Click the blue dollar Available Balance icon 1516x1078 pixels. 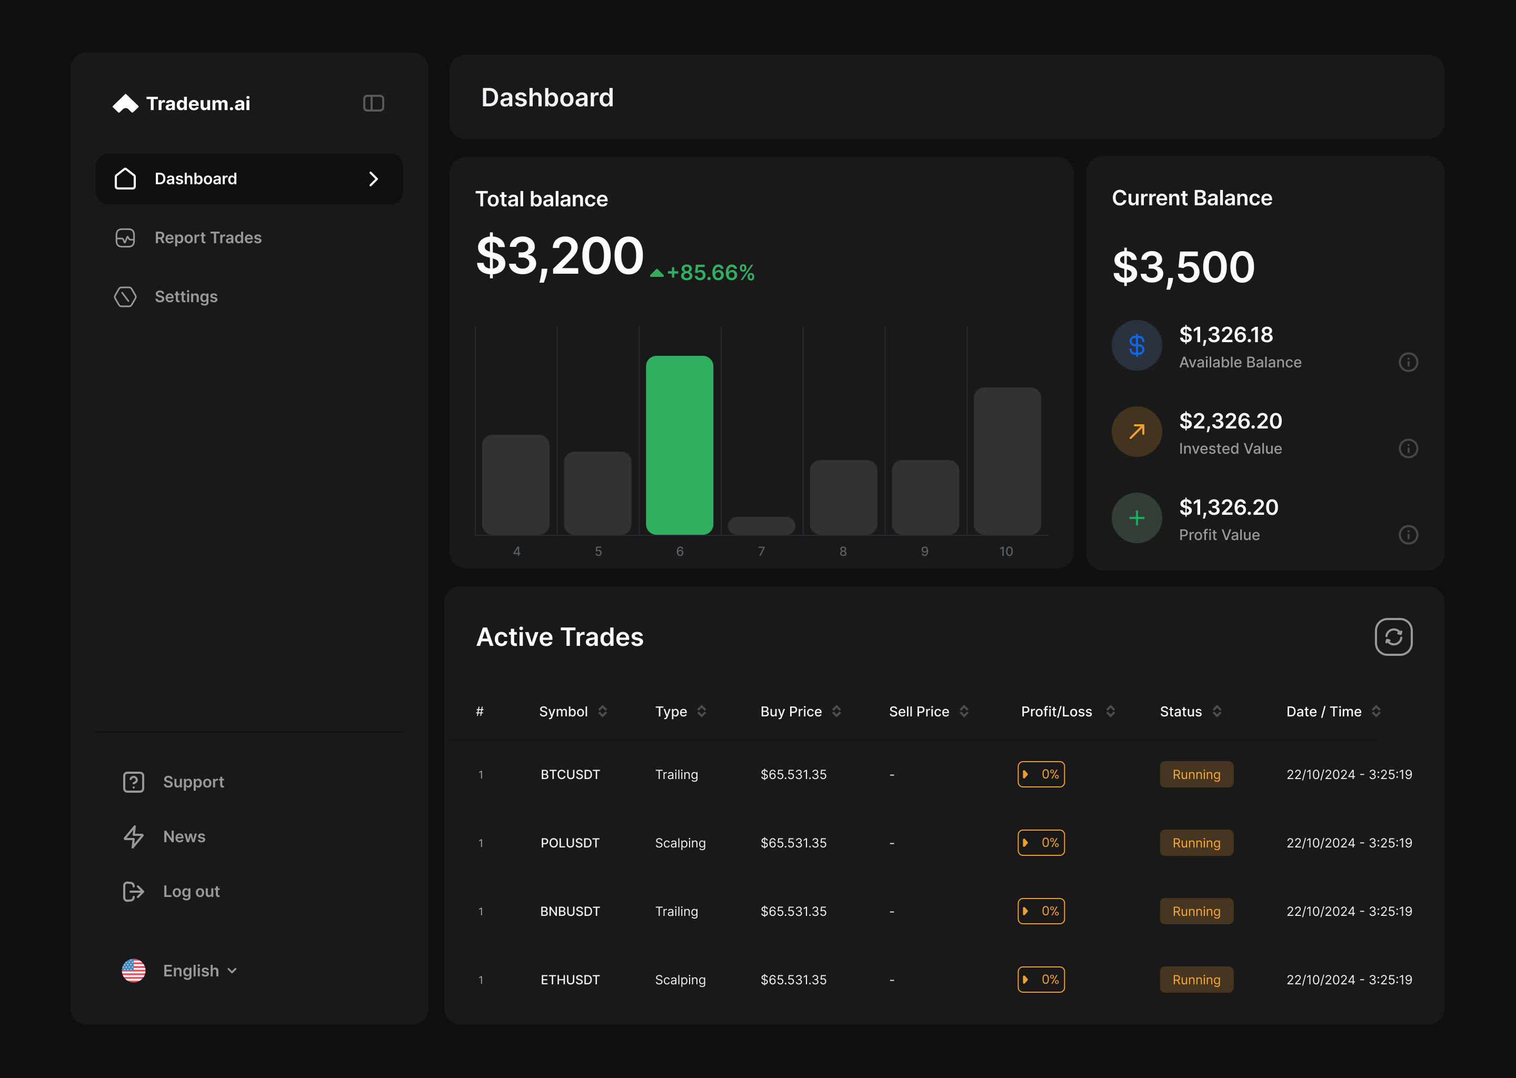(1136, 345)
